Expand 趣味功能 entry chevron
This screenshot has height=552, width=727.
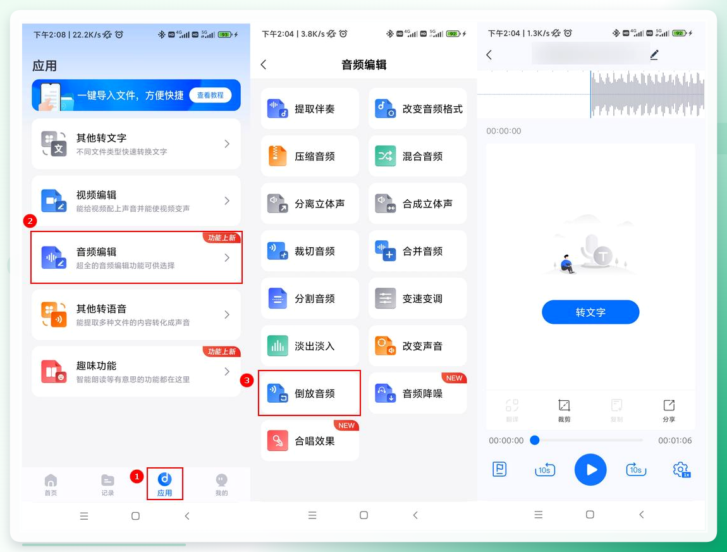[x=227, y=371]
